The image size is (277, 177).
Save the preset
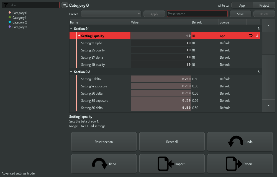[x=240, y=14]
